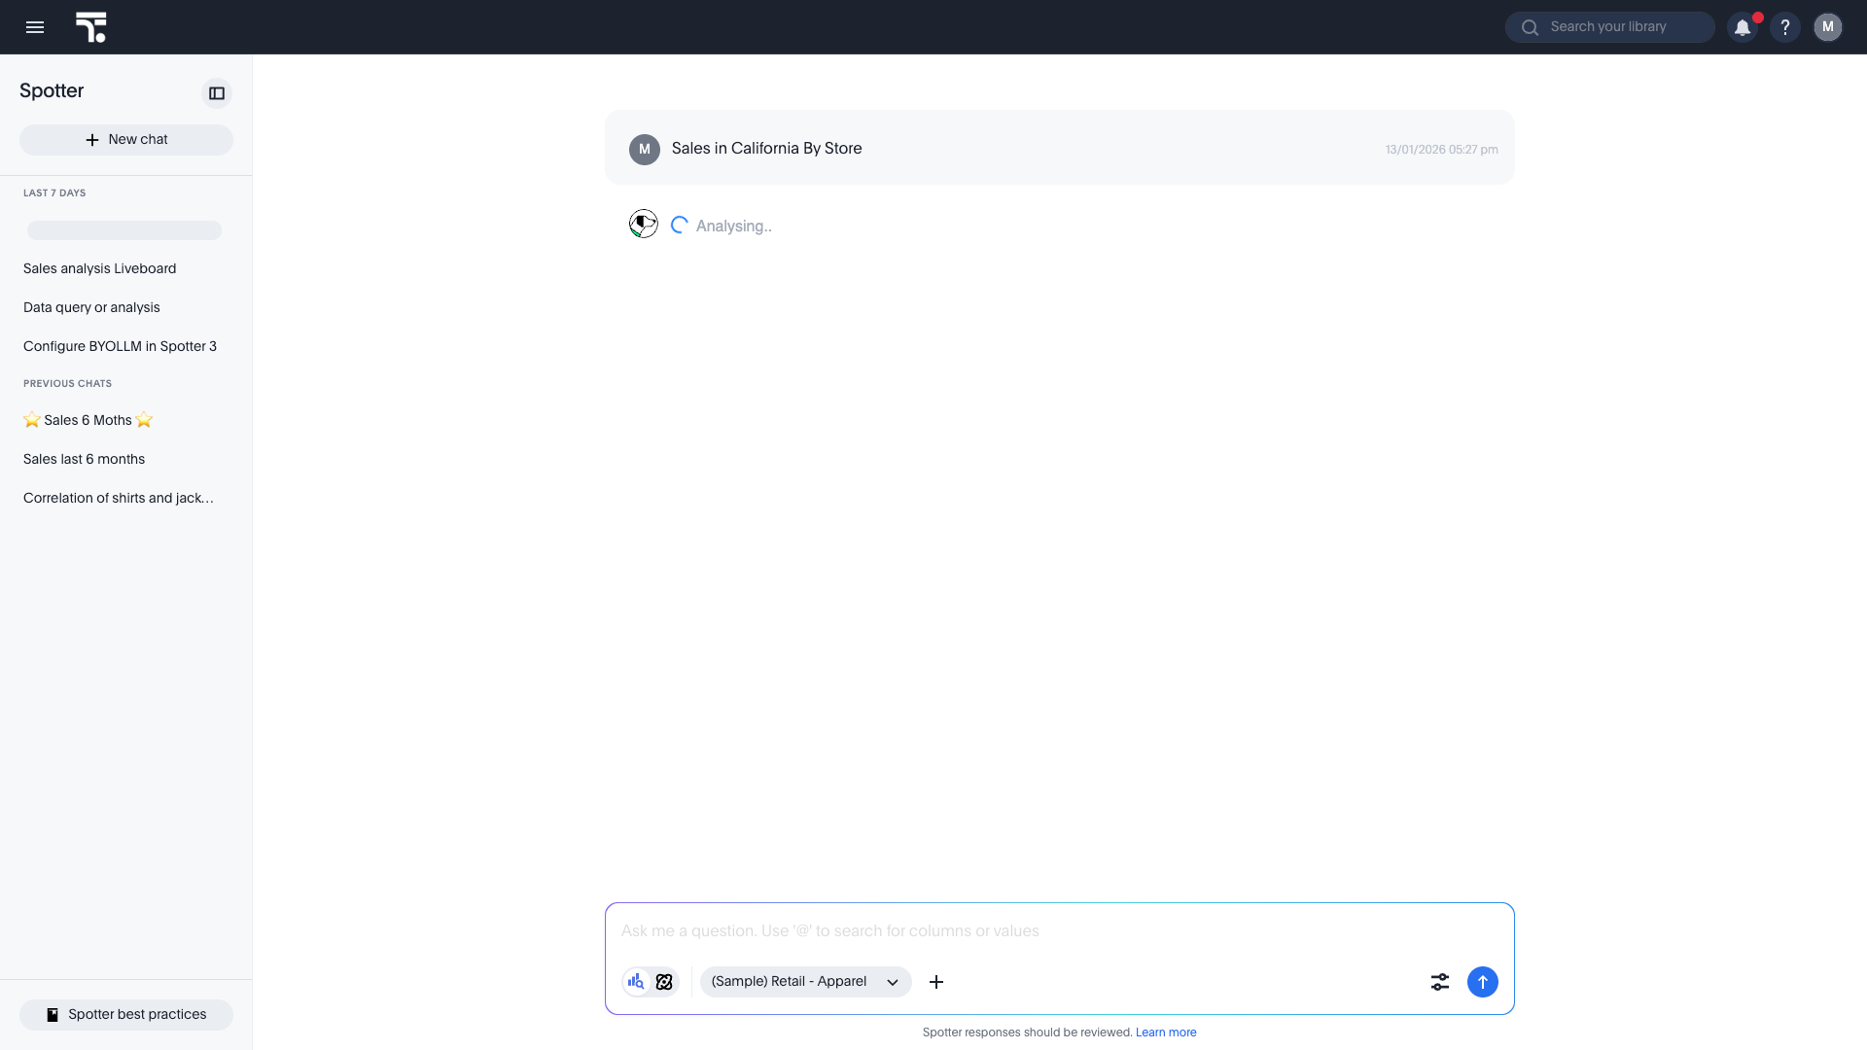Expand the PREVIOUS CHATS section
The image size is (1867, 1050).
pos(66,383)
